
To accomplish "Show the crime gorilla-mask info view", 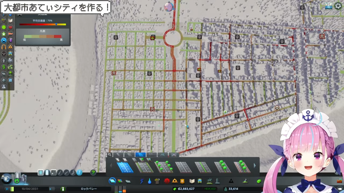I will click(x=4, y=54).
